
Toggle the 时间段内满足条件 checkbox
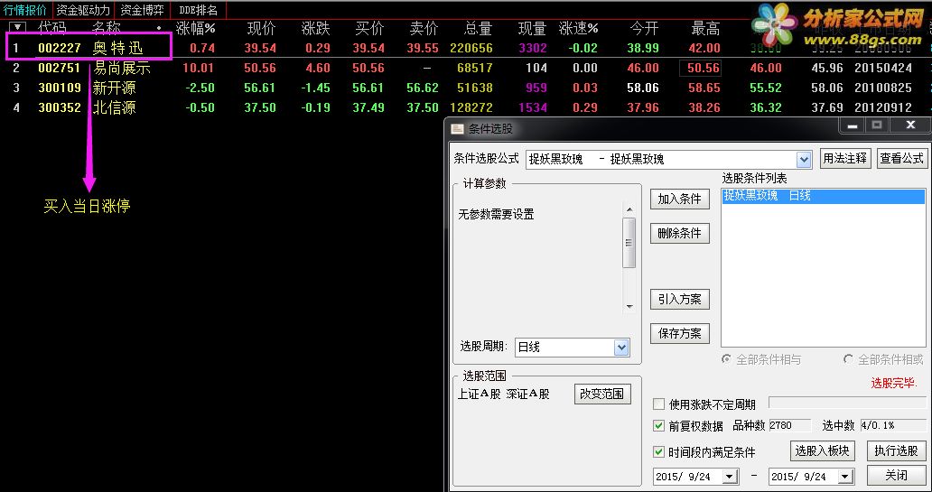pos(658,452)
